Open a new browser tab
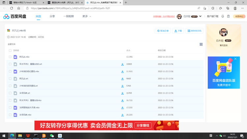Screen dimensions: 247x139 coord(126,3)
